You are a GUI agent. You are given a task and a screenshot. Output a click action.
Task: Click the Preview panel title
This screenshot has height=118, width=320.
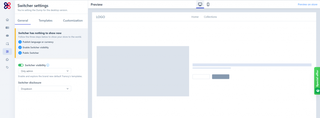[97, 4]
